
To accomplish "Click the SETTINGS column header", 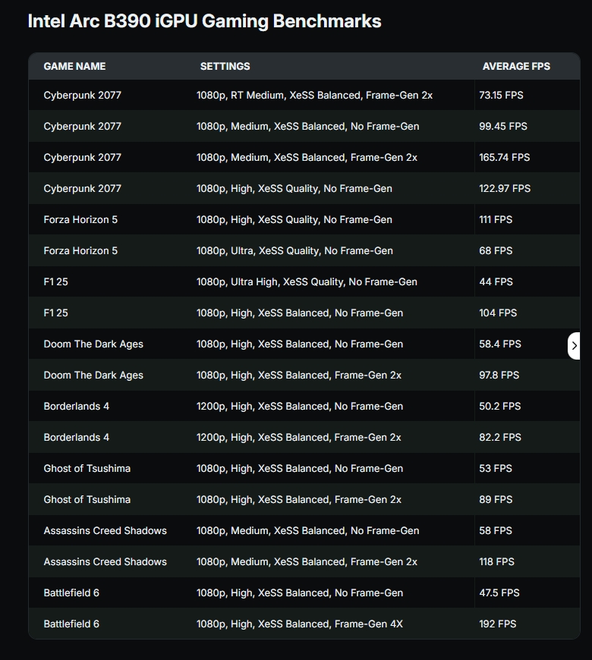I will 225,66.
